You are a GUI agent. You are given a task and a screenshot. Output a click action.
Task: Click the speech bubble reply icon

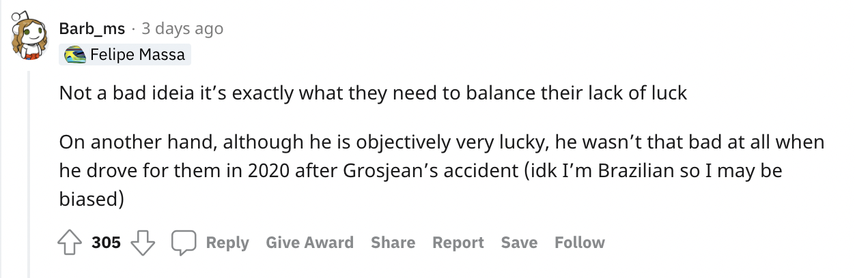(183, 243)
